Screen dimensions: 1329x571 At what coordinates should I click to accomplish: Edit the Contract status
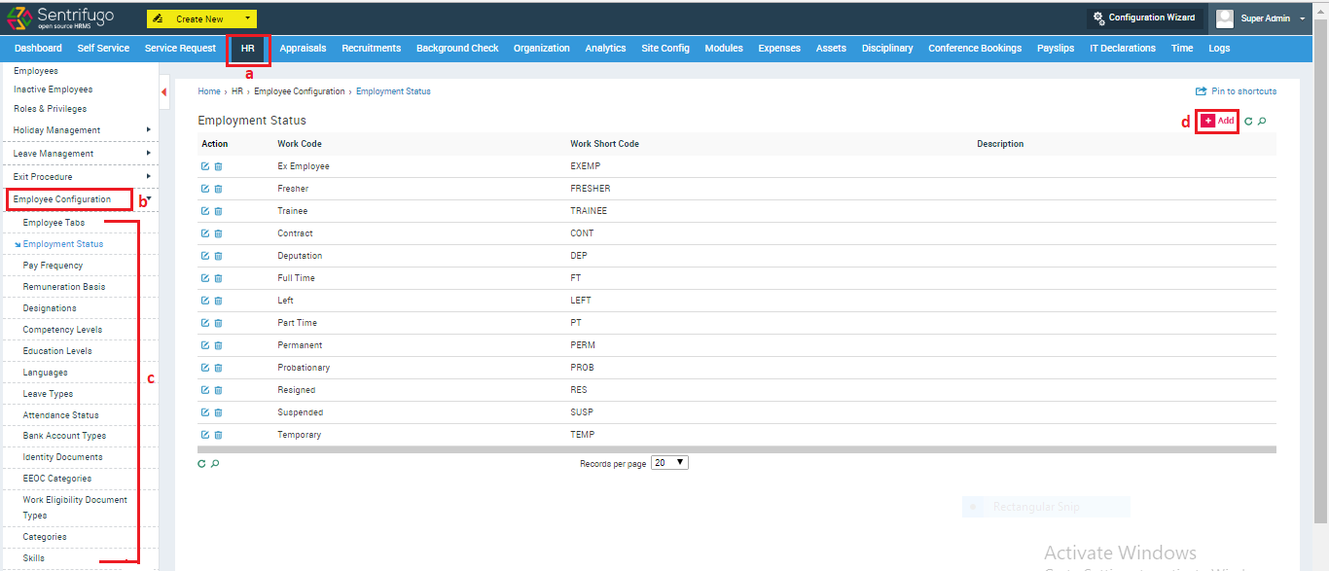pos(205,233)
